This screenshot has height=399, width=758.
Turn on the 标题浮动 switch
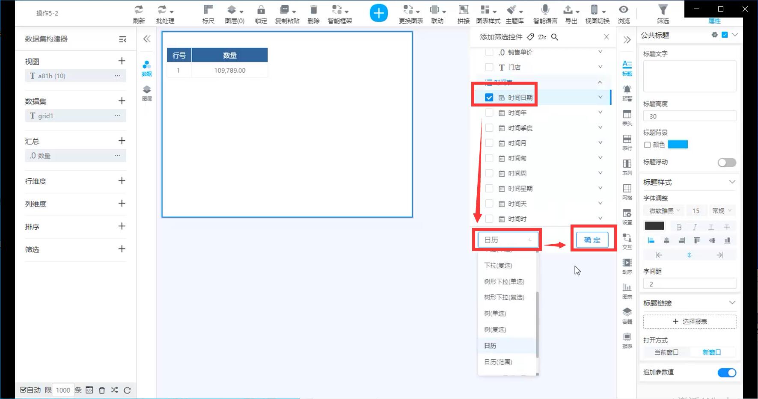tap(727, 163)
